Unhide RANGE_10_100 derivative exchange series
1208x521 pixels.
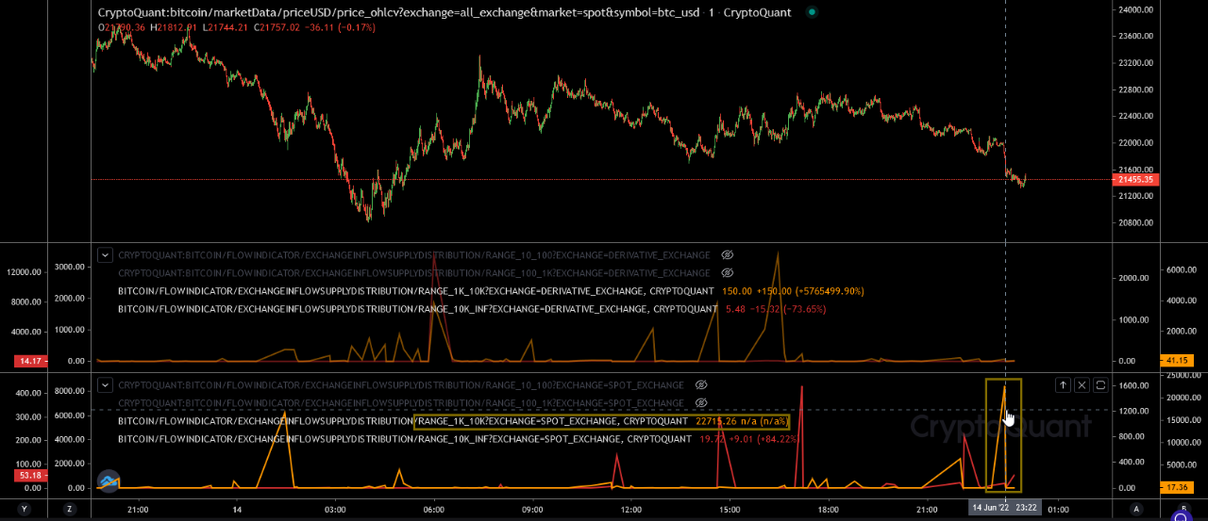click(x=727, y=255)
